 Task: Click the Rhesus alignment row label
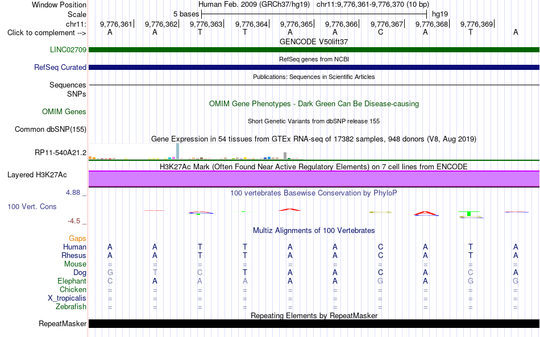pyautogui.click(x=74, y=255)
